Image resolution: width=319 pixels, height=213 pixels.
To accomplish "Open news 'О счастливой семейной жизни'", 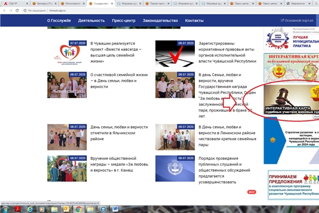I will (119, 80).
